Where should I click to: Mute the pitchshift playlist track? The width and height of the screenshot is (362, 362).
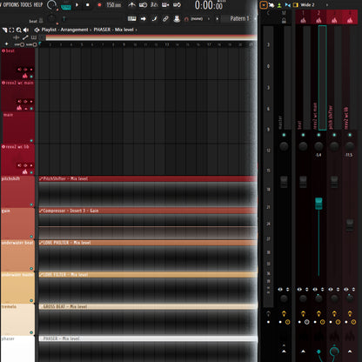31,204
